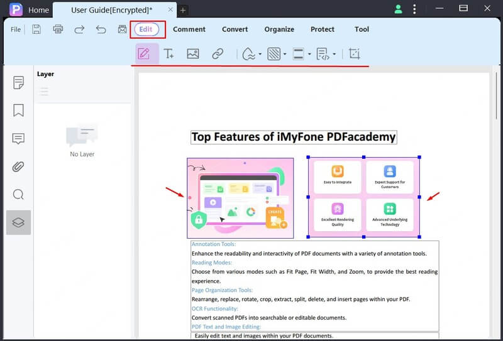Click the Watermark tool icon
The height and width of the screenshot is (341, 503).
pyautogui.click(x=248, y=54)
